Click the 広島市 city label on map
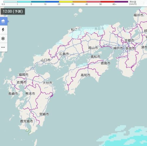The width and height of the screenshot is (147, 146). click(x=64, y=54)
